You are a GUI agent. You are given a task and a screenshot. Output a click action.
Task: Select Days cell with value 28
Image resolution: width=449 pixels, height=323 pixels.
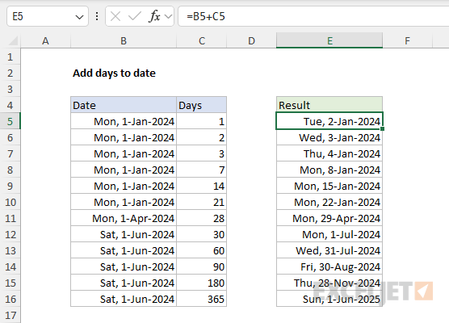202,218
